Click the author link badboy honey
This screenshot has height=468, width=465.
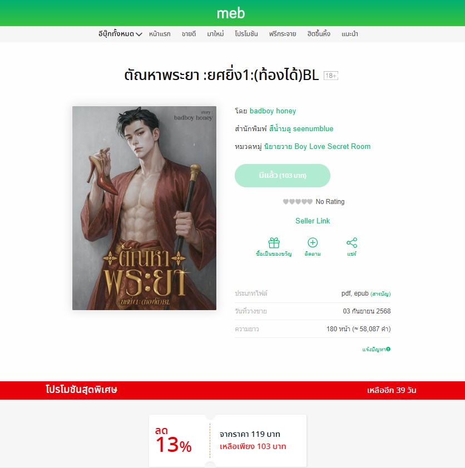pos(273,111)
